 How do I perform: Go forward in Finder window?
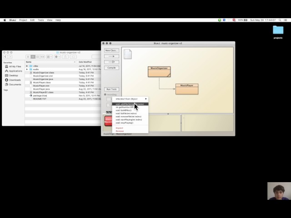pyautogui.click(x=10, y=57)
